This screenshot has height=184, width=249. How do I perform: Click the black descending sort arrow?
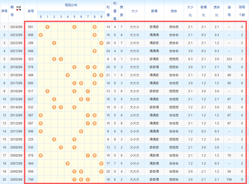pos(20,10)
